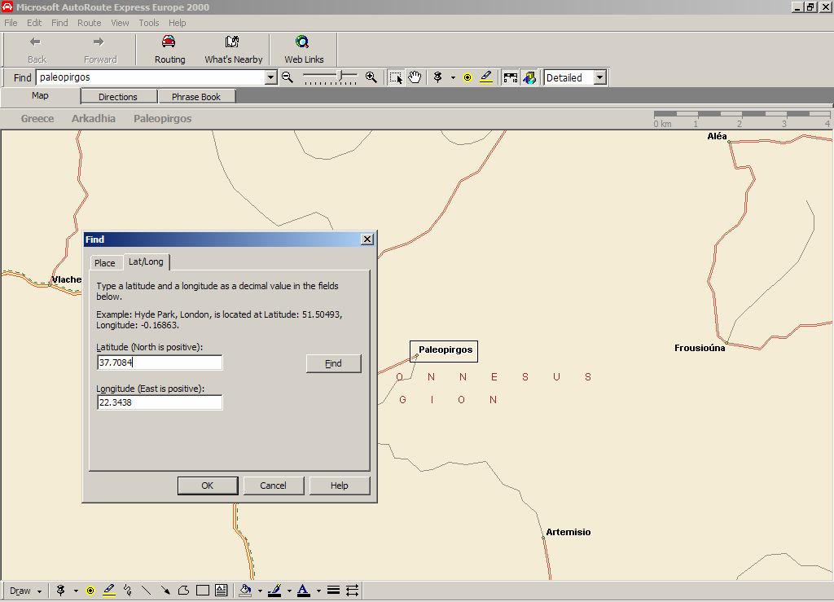Click Cancel in Find dialog
Screen dimensions: 834x602
(274, 486)
